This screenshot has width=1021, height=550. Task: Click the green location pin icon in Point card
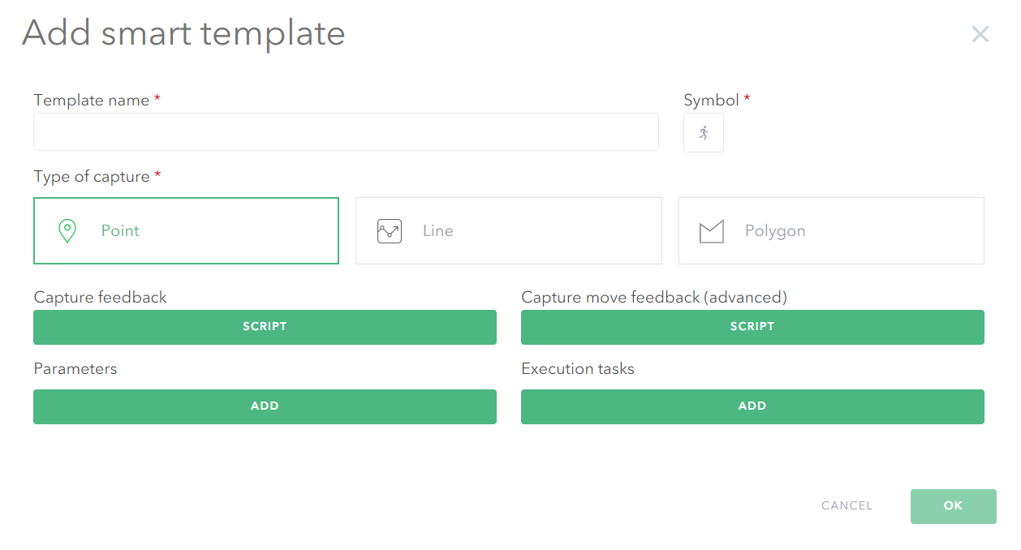point(68,230)
